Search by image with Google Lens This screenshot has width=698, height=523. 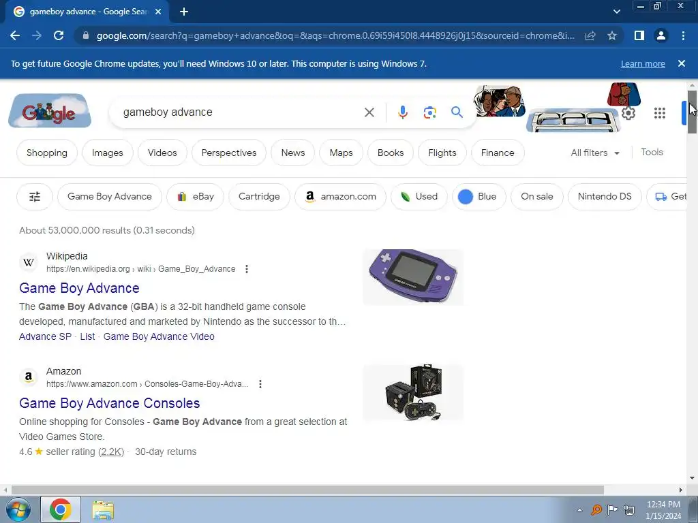click(429, 112)
